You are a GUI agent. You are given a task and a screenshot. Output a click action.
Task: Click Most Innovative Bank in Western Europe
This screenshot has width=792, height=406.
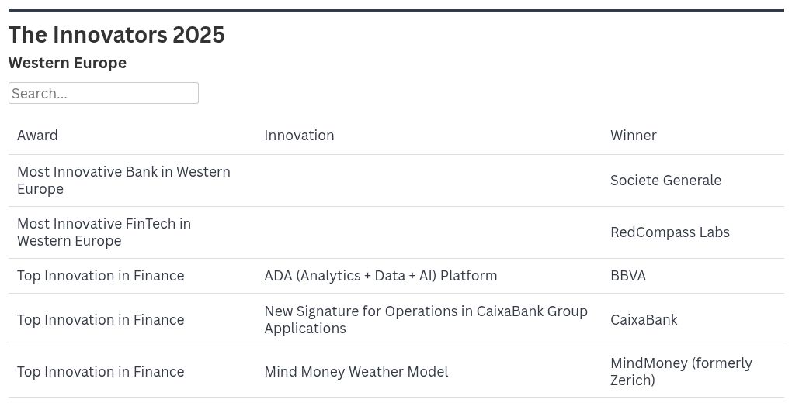[123, 181]
